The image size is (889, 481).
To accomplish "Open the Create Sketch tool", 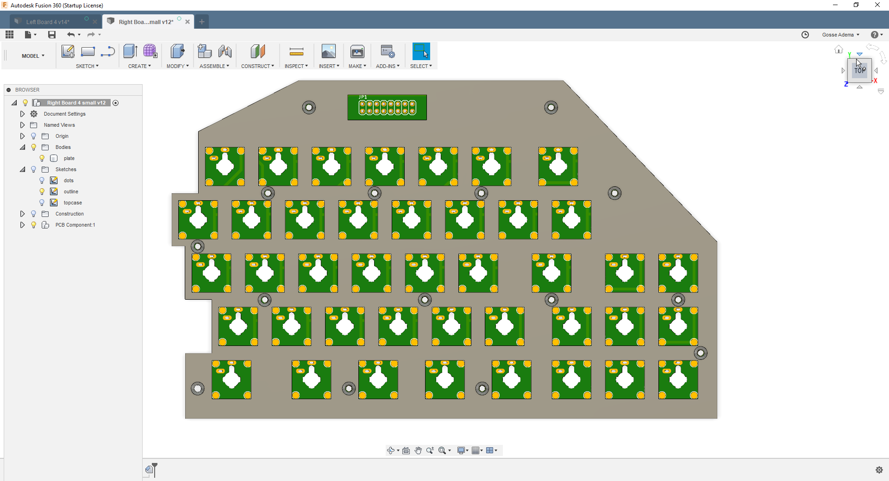I will (x=68, y=51).
